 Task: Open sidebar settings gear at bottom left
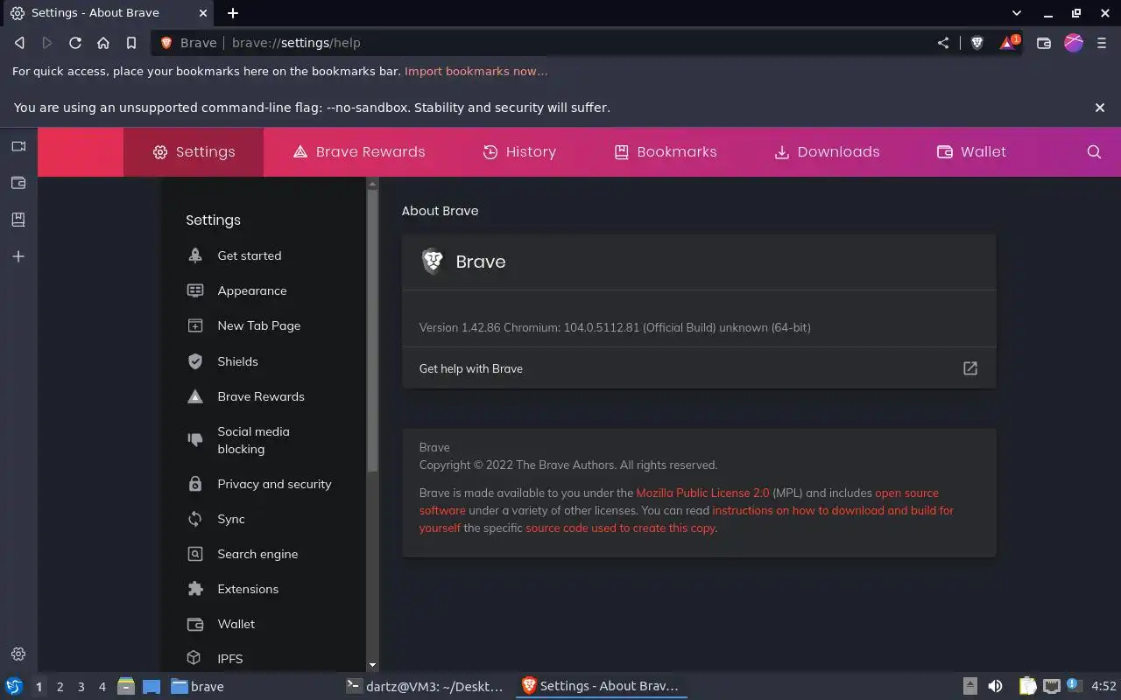pos(18,654)
